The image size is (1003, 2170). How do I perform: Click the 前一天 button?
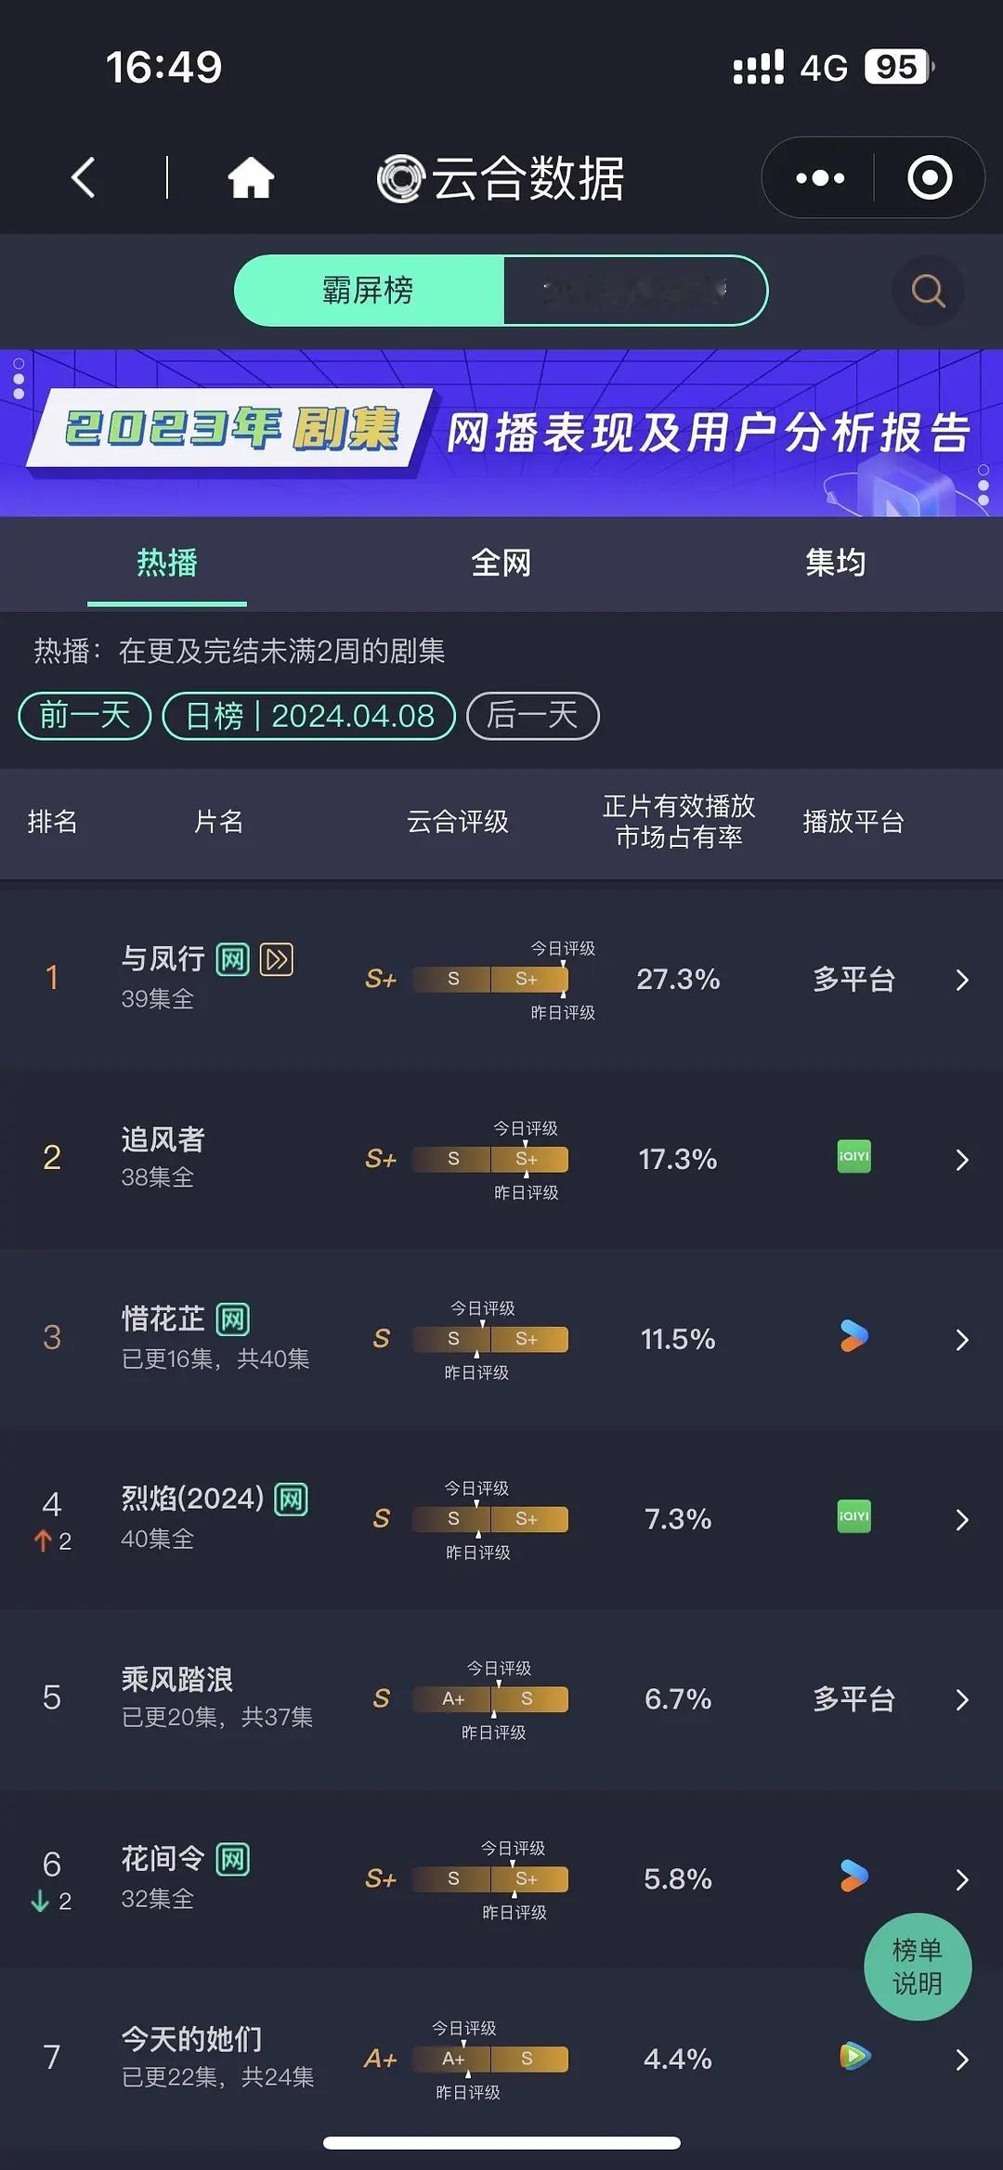coord(83,716)
